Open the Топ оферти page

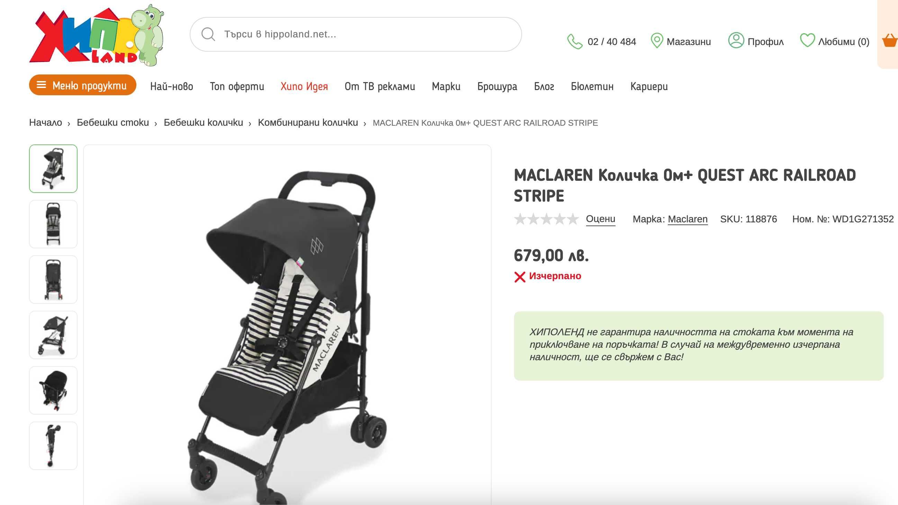(x=237, y=86)
